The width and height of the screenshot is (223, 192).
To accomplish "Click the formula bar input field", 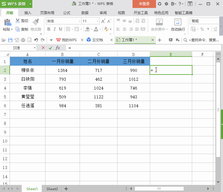I will pyautogui.click(x=143, y=48).
